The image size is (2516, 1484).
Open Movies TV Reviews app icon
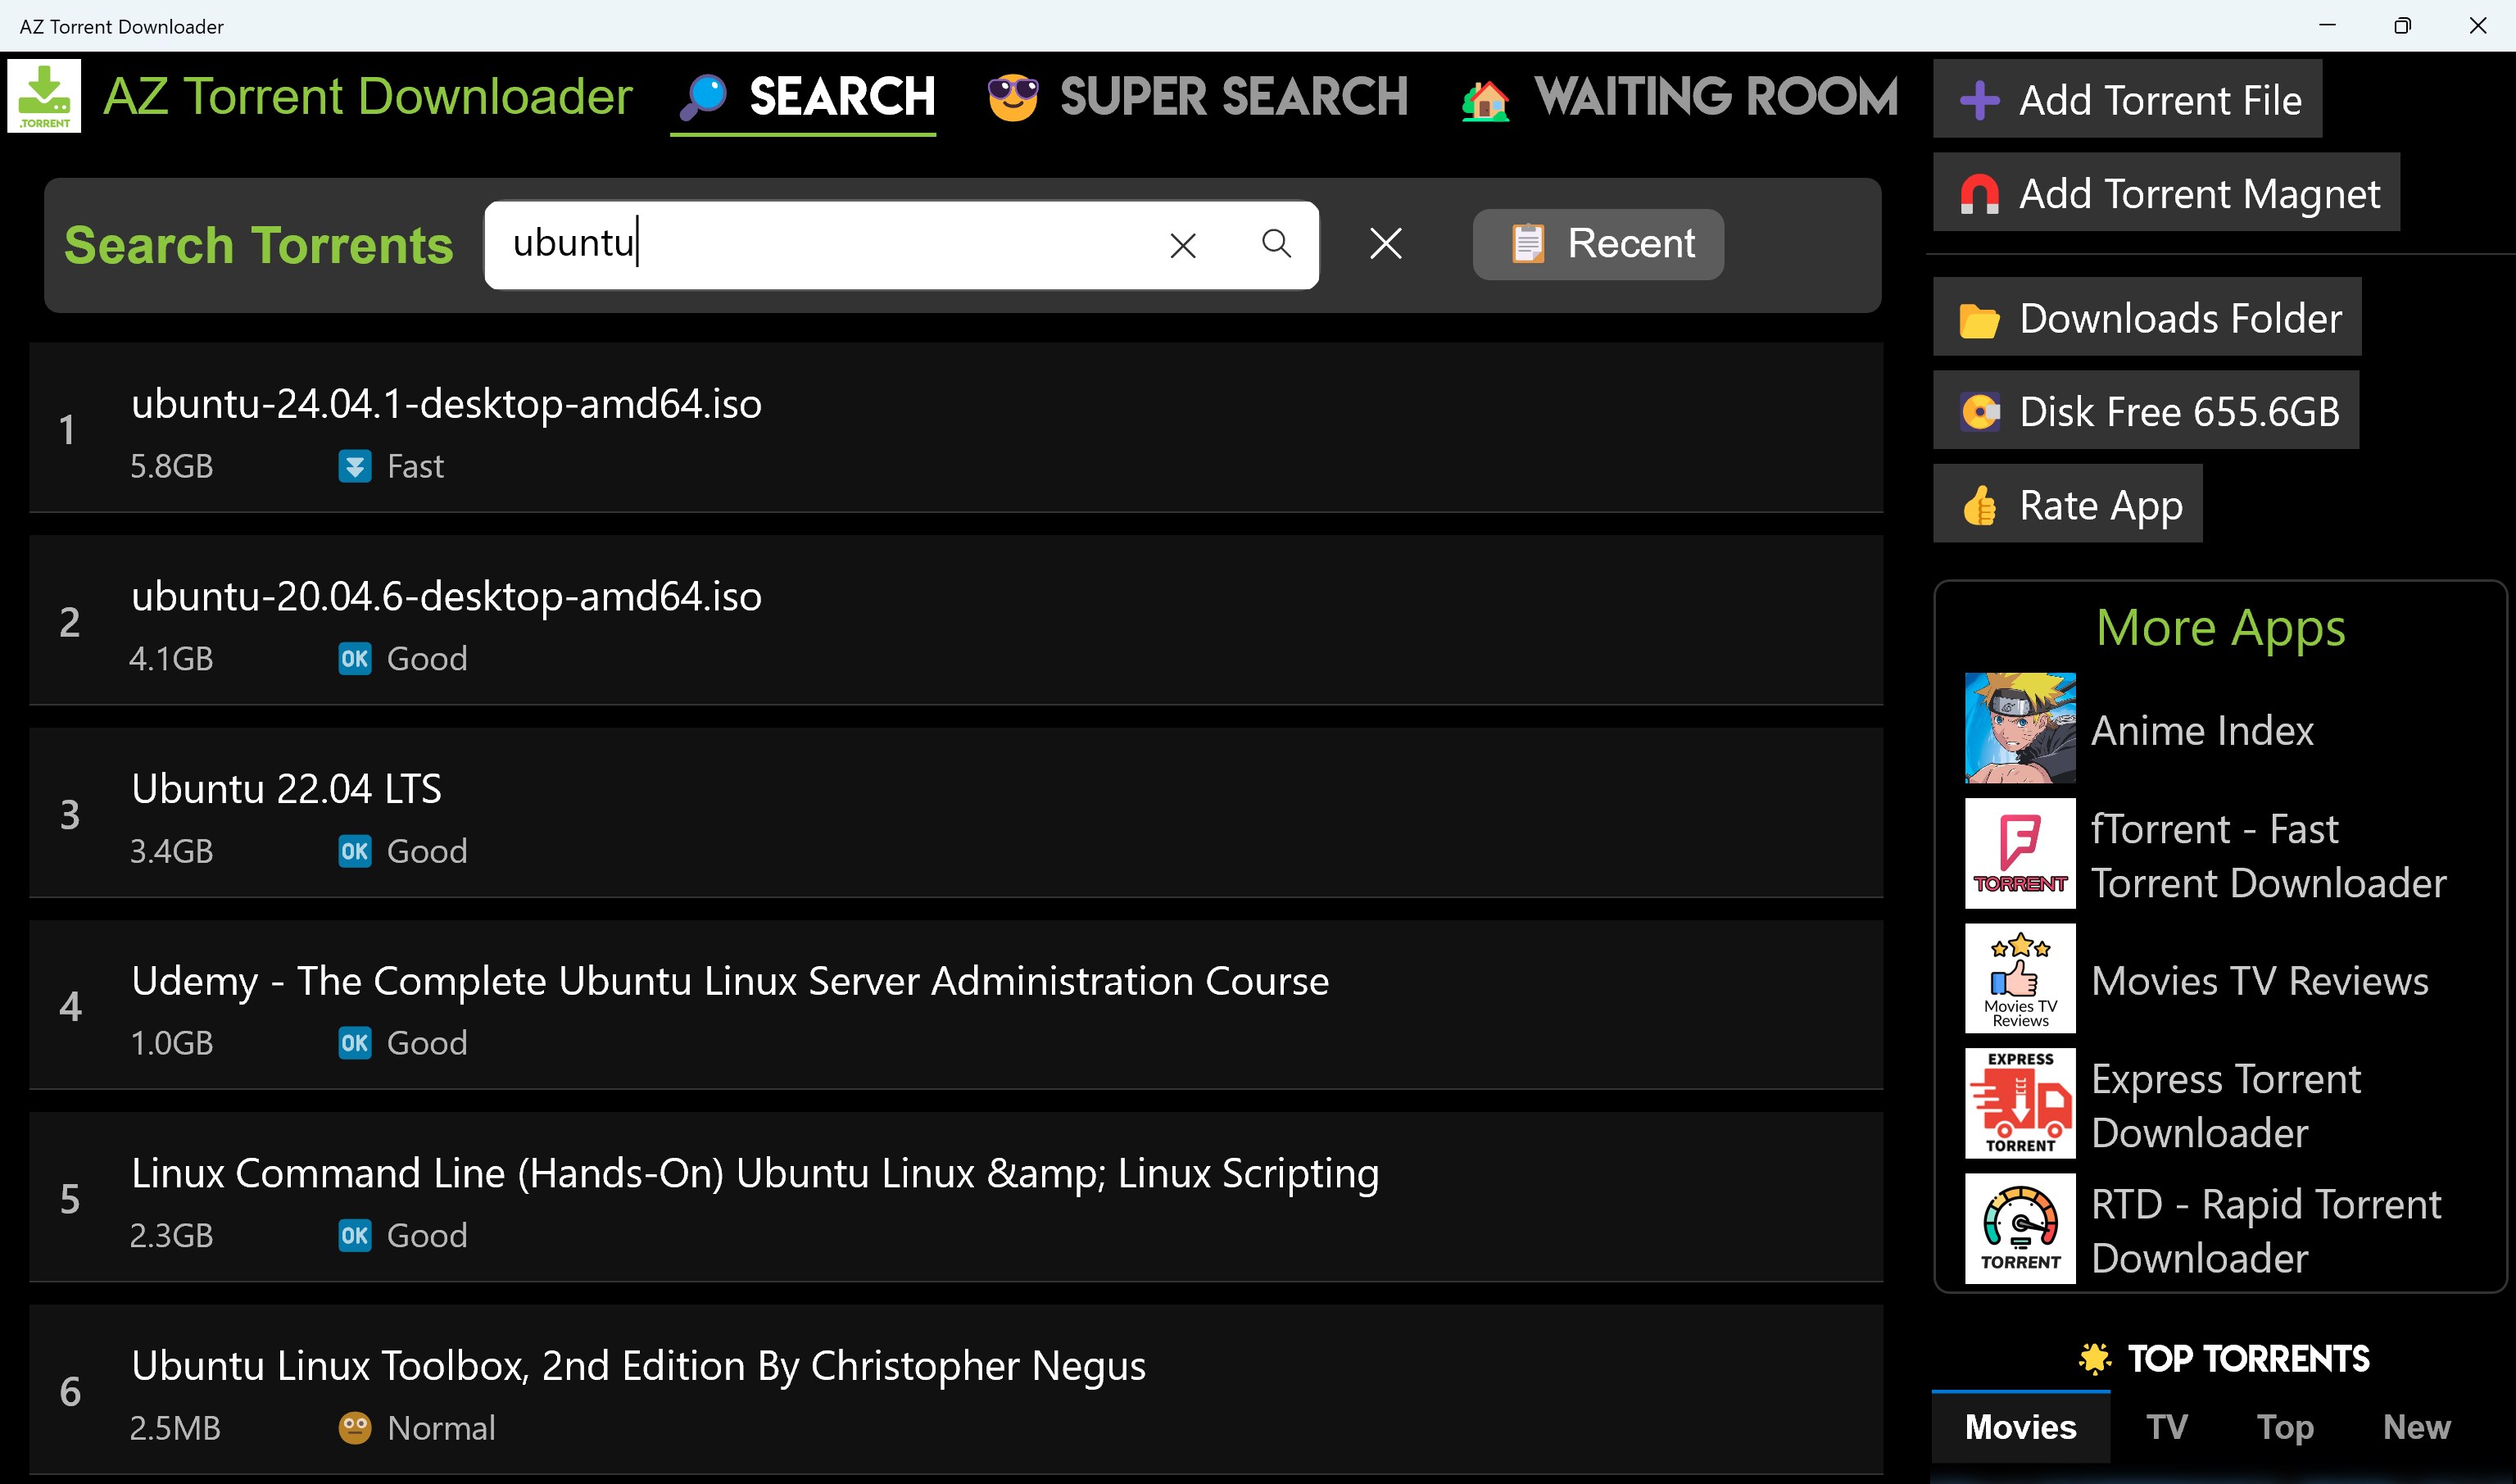click(x=2020, y=979)
